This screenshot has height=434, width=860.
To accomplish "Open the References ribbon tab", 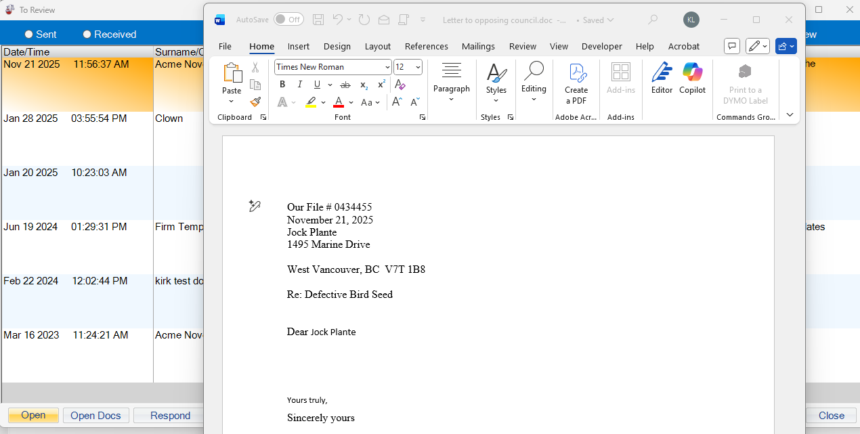I will coord(426,47).
